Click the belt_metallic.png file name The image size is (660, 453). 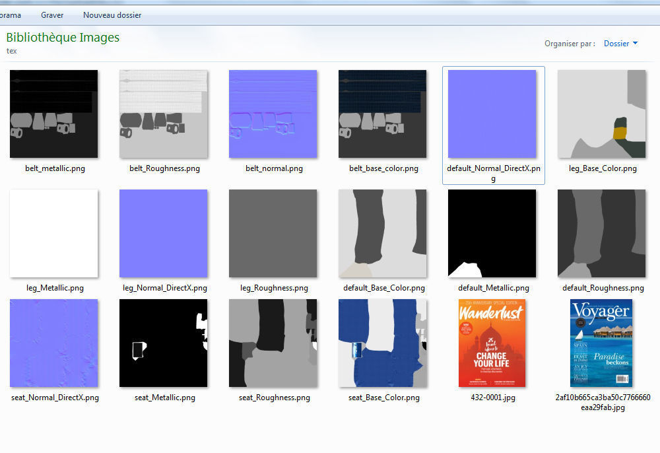[55, 168]
